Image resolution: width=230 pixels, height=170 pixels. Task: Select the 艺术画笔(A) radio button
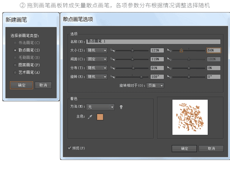15,72
